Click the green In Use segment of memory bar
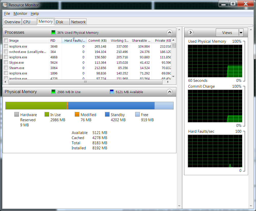Image resolution: width=256 pixels, height=211 pixels. coord(36,106)
